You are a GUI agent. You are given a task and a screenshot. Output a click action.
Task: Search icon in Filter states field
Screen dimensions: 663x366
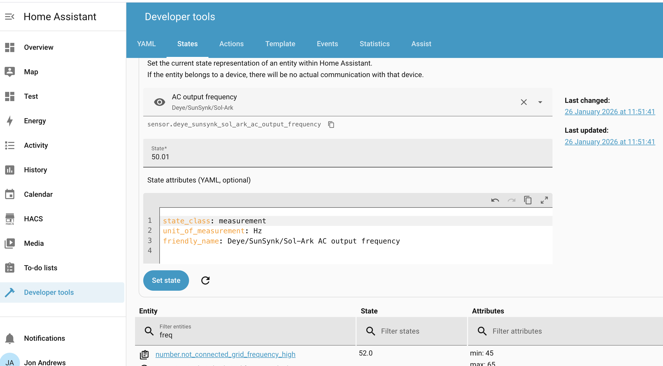tap(370, 331)
